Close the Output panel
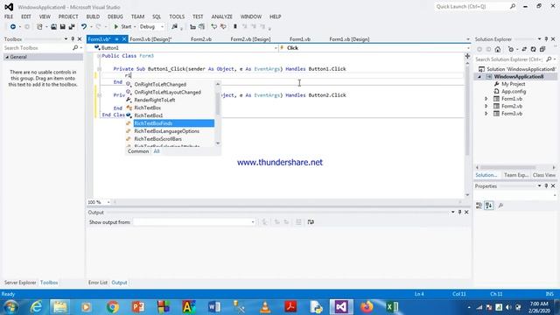 pyautogui.click(x=466, y=212)
